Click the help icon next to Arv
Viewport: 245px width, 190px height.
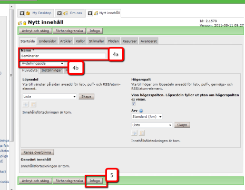(x=141, y=111)
